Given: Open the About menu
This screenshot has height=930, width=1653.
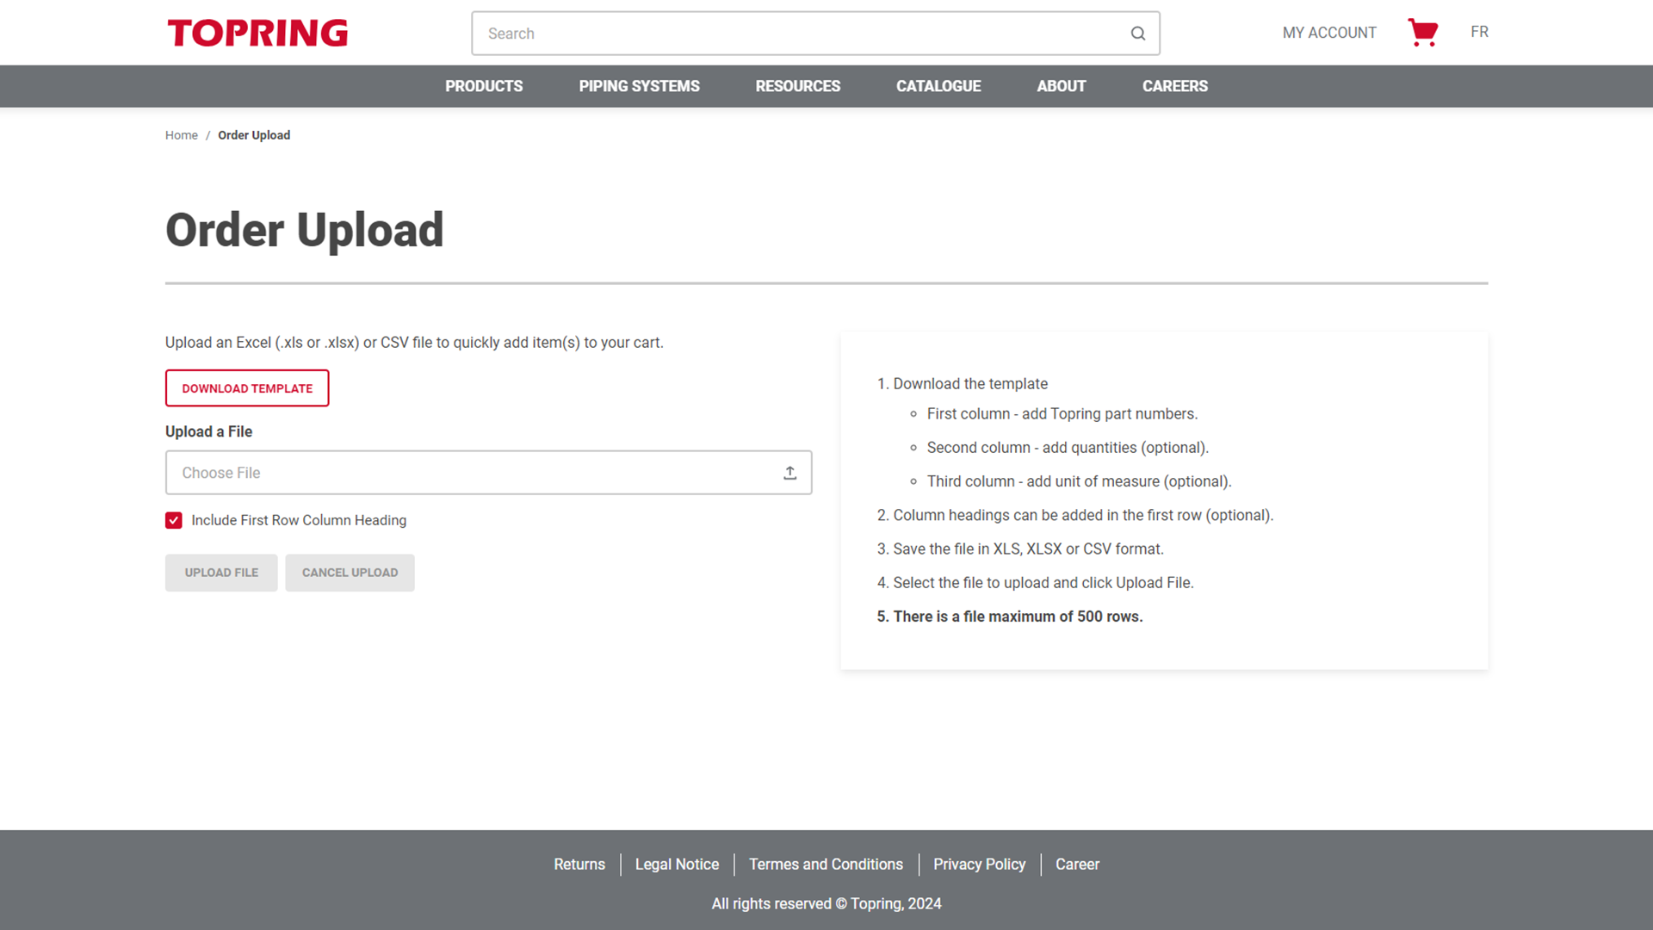Looking at the screenshot, I should (x=1061, y=86).
